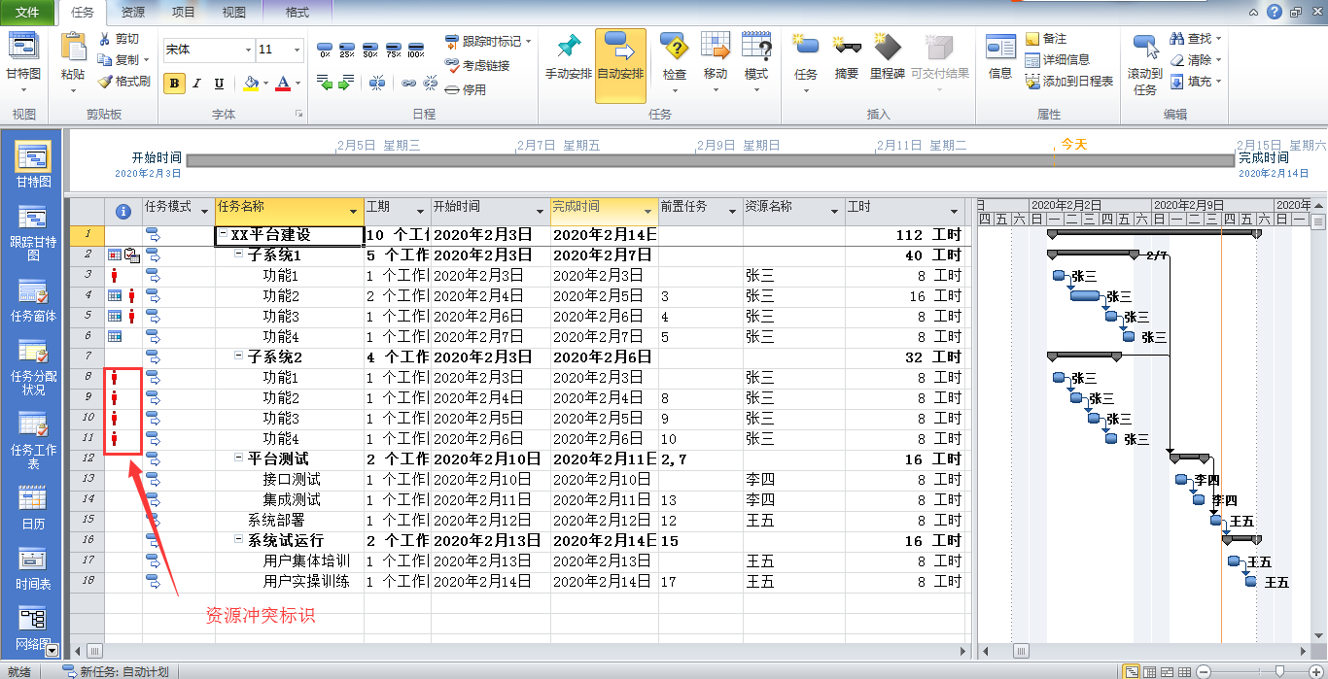Viewport: 1328px width, 679px height.
Task: Click the 粘贴 (Paste) icon
Action: pos(73,47)
